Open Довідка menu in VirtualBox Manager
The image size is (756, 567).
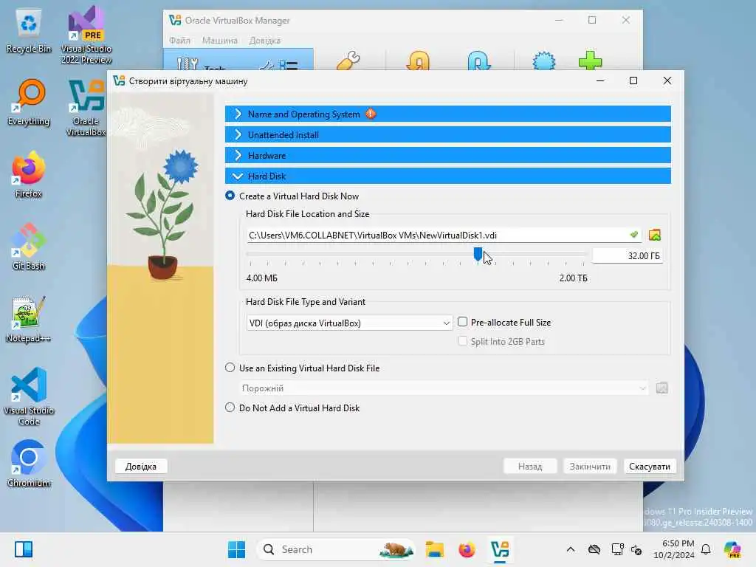pos(265,41)
